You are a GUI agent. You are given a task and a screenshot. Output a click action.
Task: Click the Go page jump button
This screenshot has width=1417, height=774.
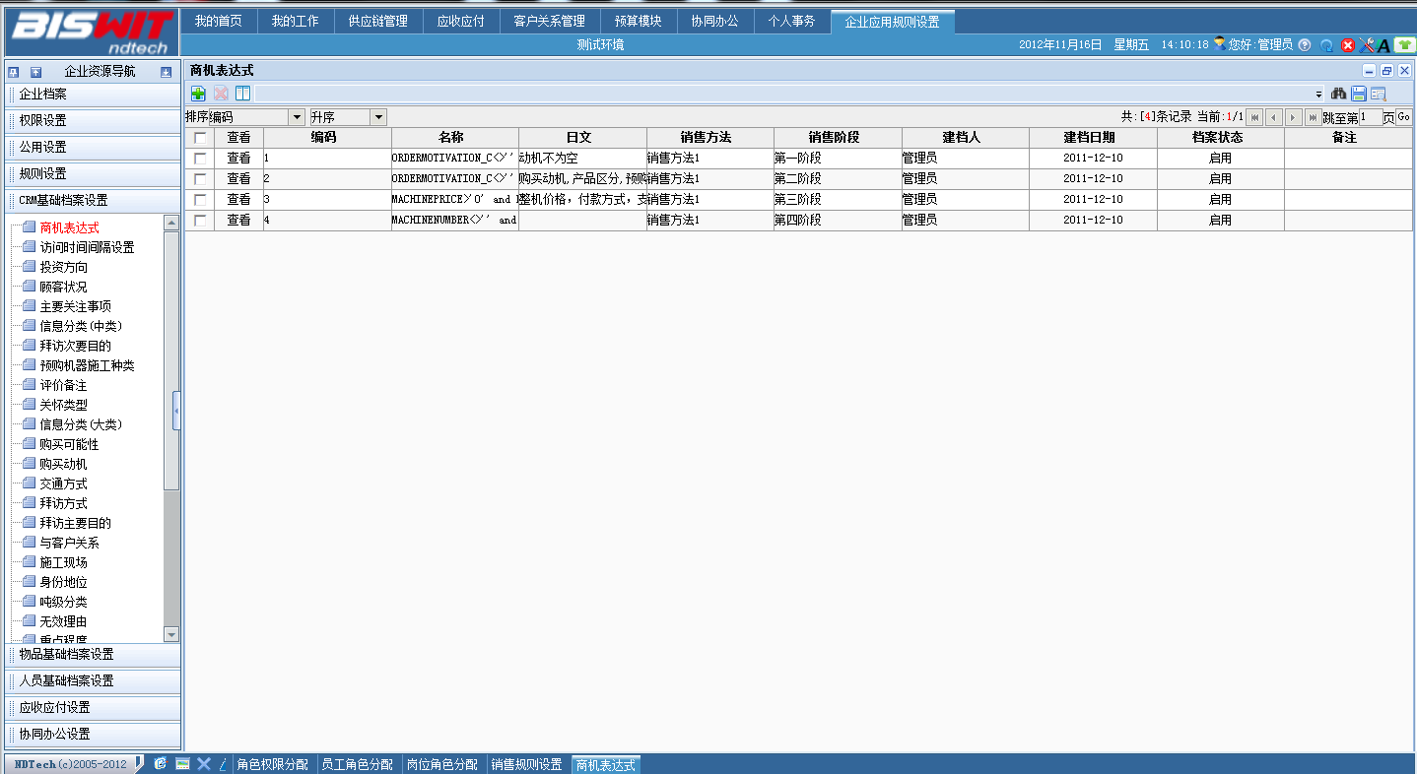1403,117
